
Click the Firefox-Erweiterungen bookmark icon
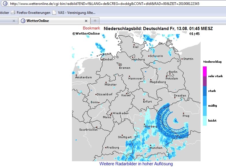[x=13, y=13]
